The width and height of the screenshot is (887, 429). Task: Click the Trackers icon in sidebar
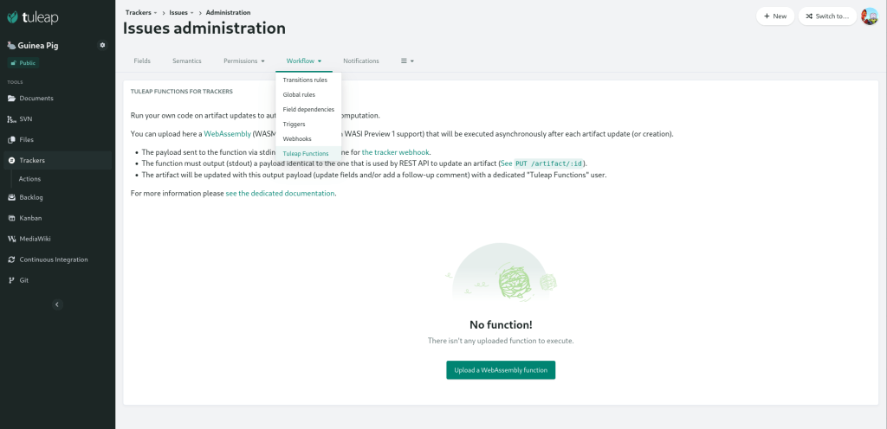pyautogui.click(x=11, y=161)
